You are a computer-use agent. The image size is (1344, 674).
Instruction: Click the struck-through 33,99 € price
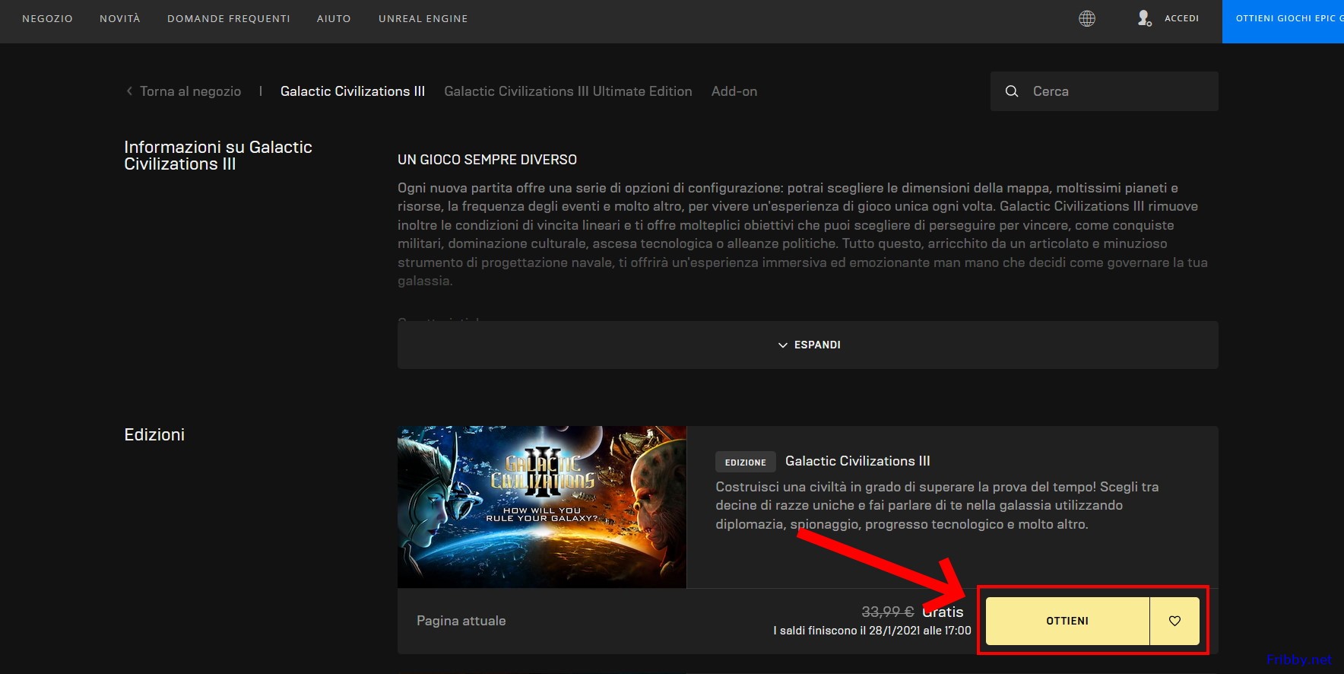click(x=887, y=612)
